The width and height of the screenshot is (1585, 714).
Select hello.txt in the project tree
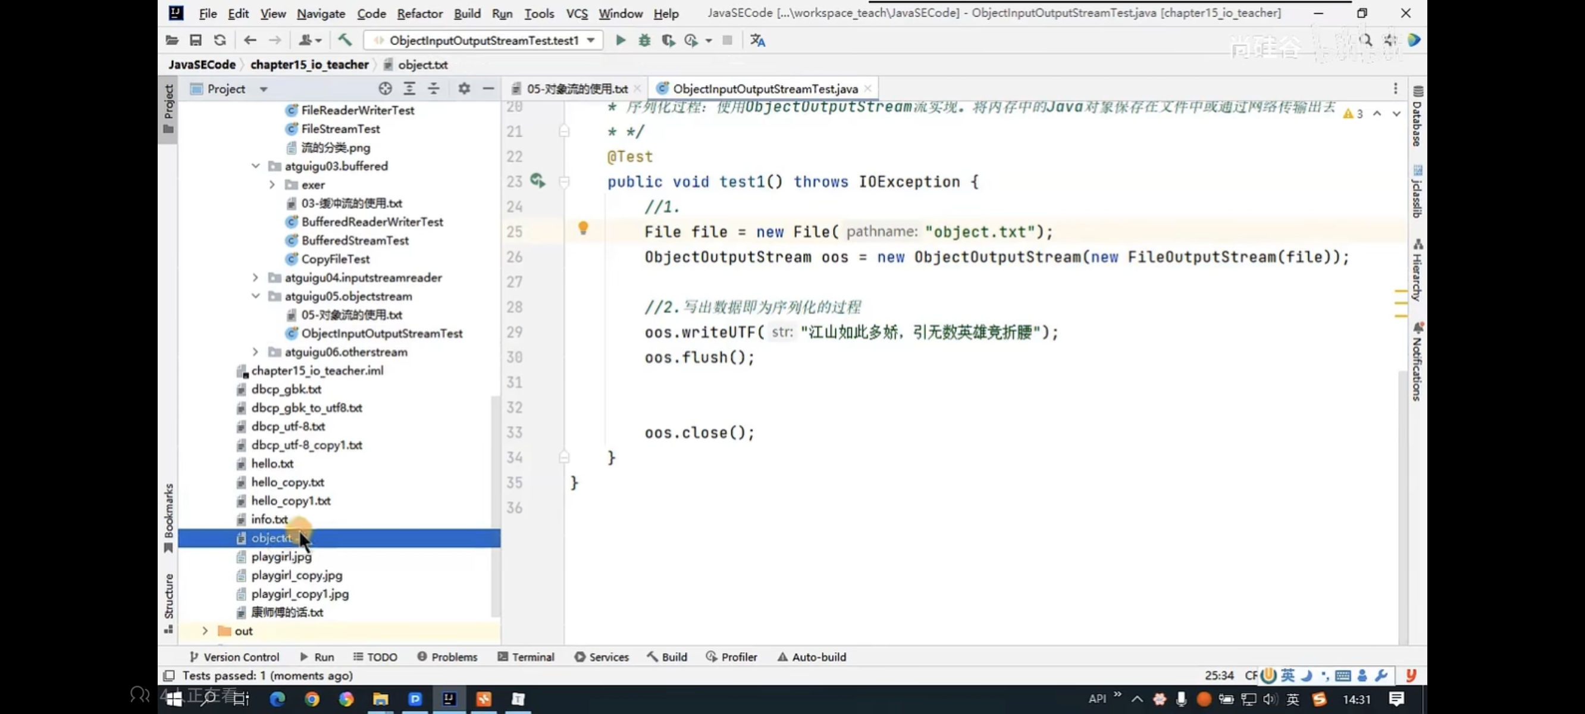click(x=272, y=464)
